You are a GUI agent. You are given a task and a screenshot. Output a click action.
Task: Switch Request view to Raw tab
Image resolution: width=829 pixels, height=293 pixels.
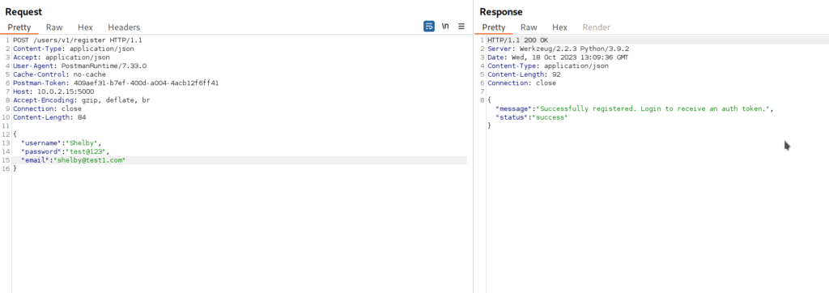pyautogui.click(x=54, y=28)
